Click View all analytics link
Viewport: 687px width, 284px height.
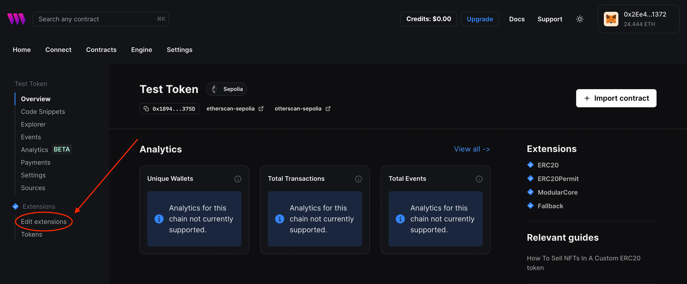[472, 149]
